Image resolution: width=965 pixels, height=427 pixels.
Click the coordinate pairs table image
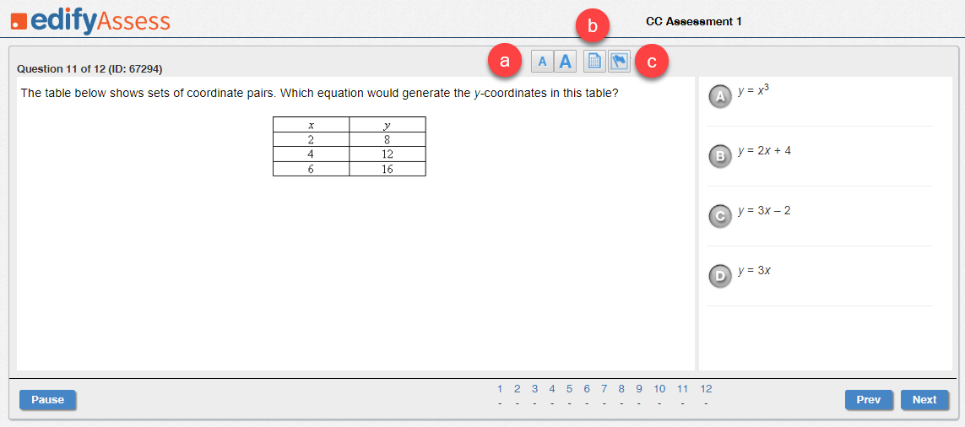350,147
